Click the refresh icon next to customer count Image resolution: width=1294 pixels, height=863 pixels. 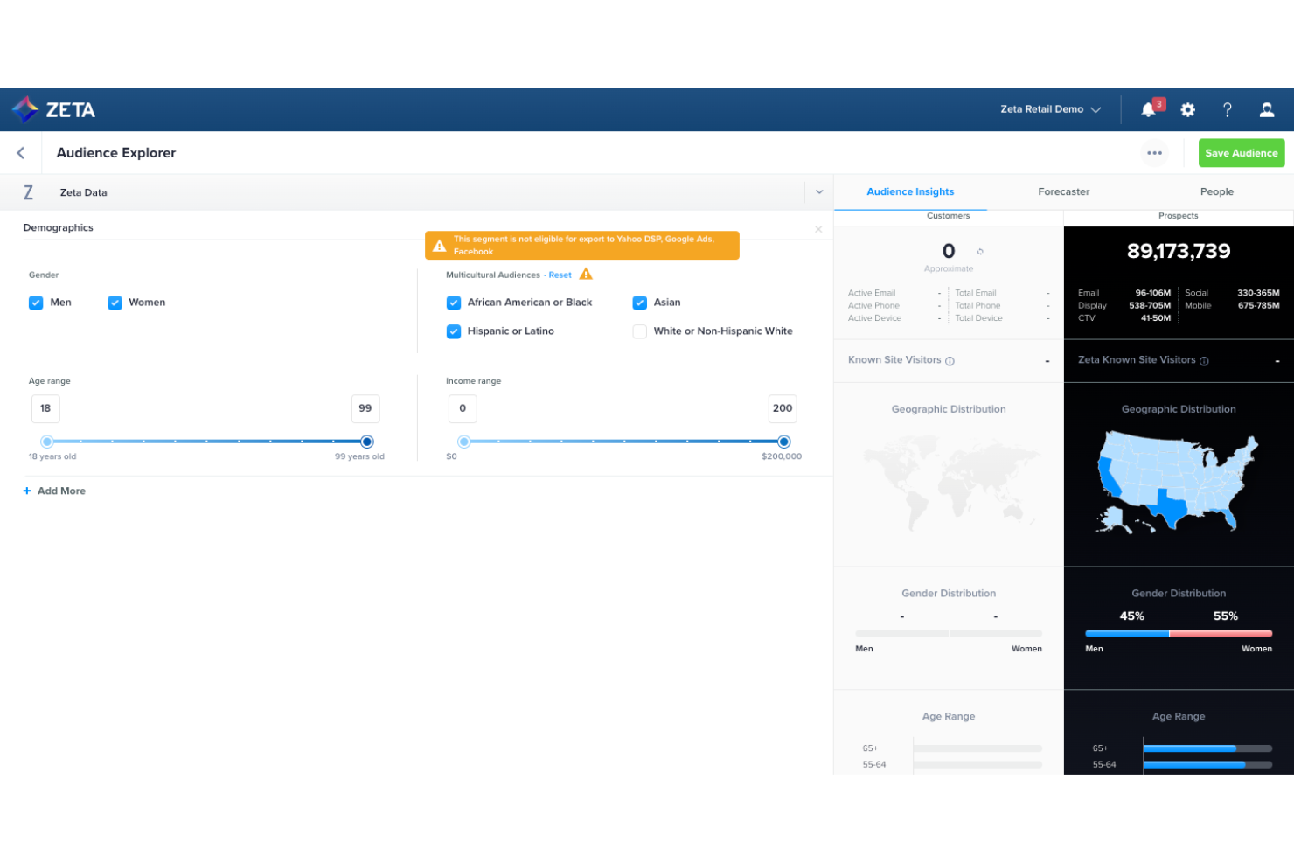point(980,252)
